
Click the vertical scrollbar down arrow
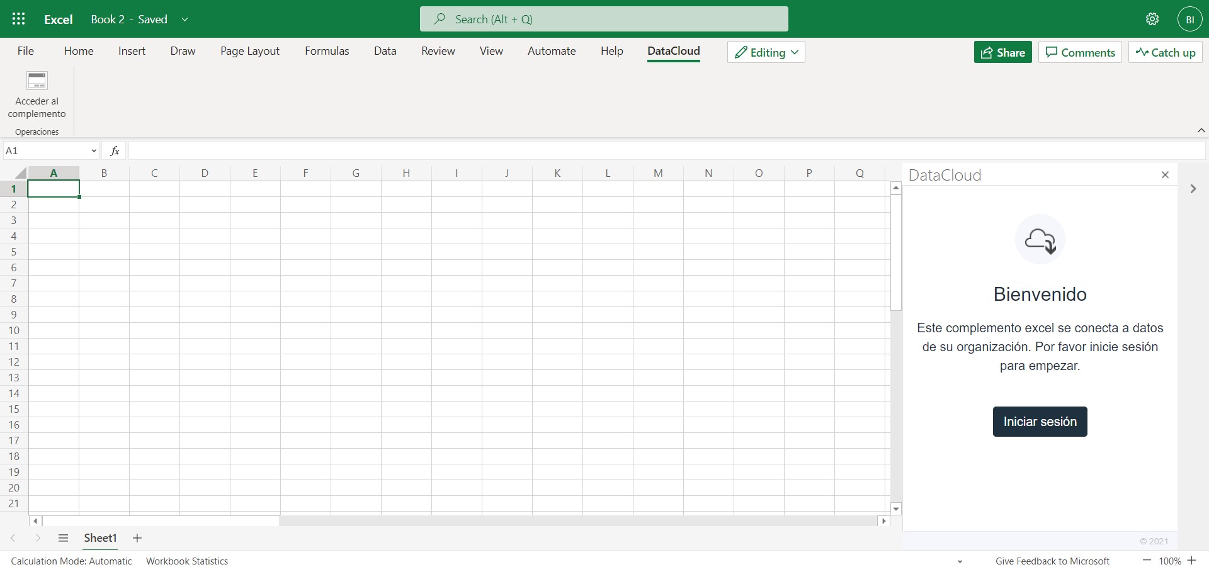coord(896,508)
